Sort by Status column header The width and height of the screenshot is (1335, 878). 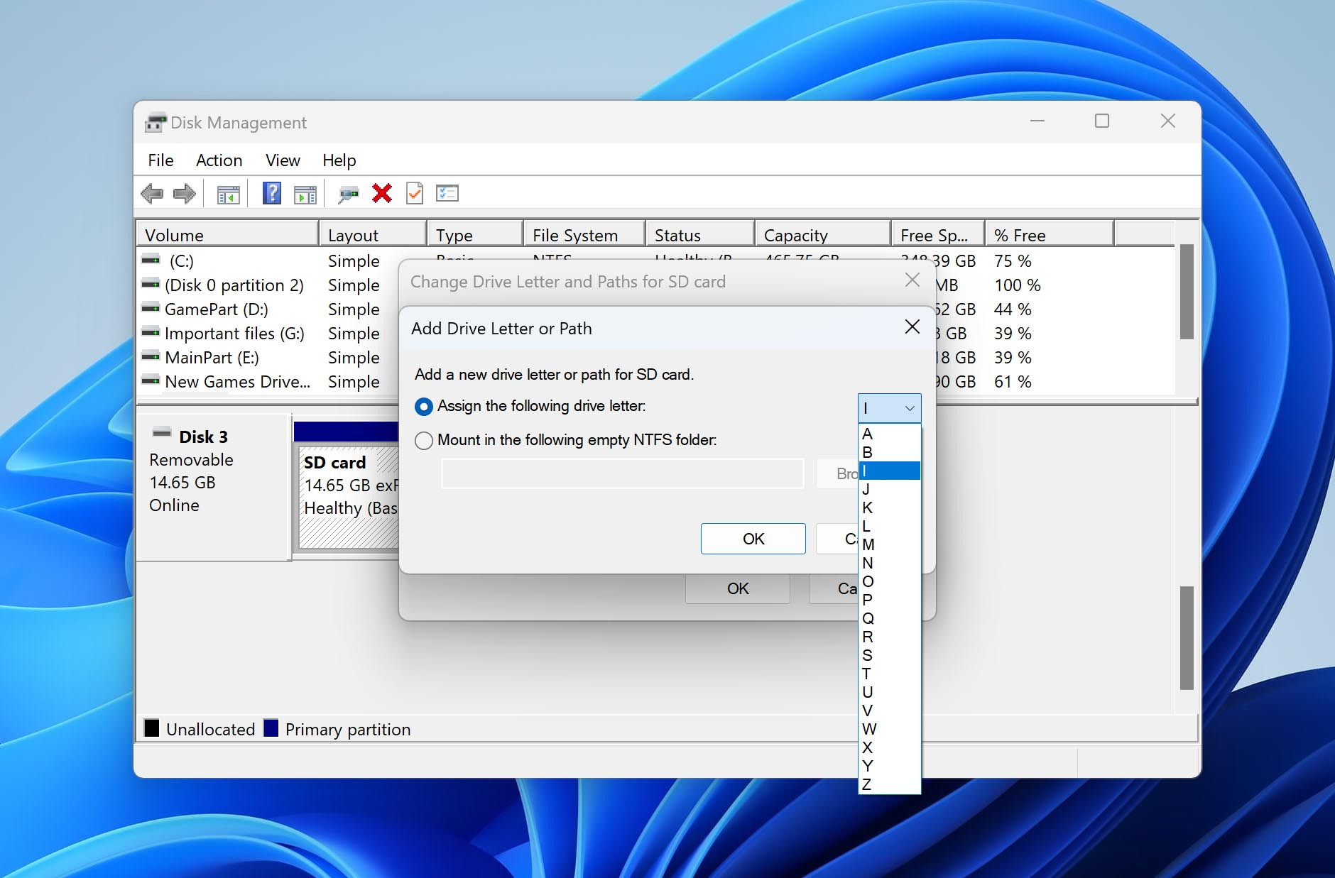[700, 234]
